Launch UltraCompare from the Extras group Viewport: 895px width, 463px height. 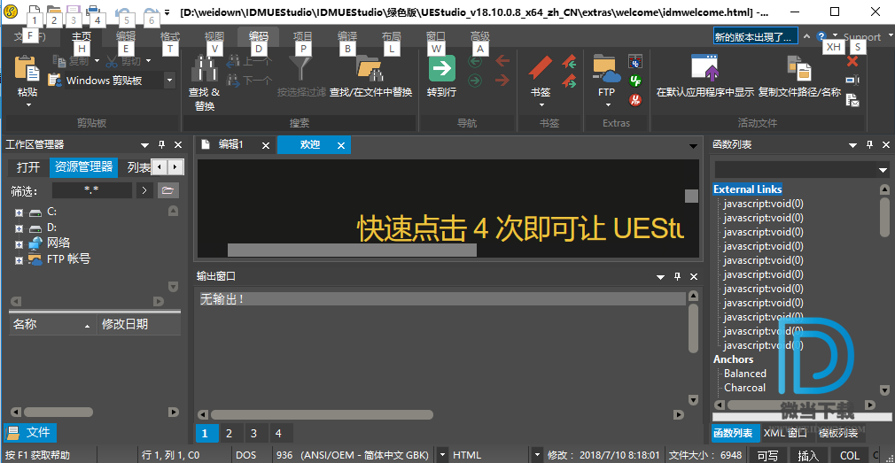click(635, 61)
